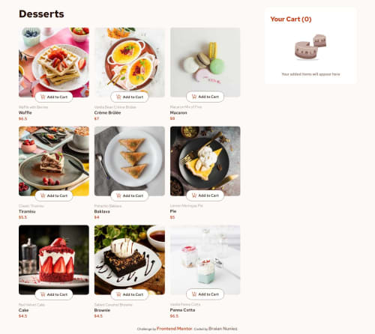375x334 pixels.
Task: Click the cart icon on Crème Brûlée's button
Action: click(118, 97)
